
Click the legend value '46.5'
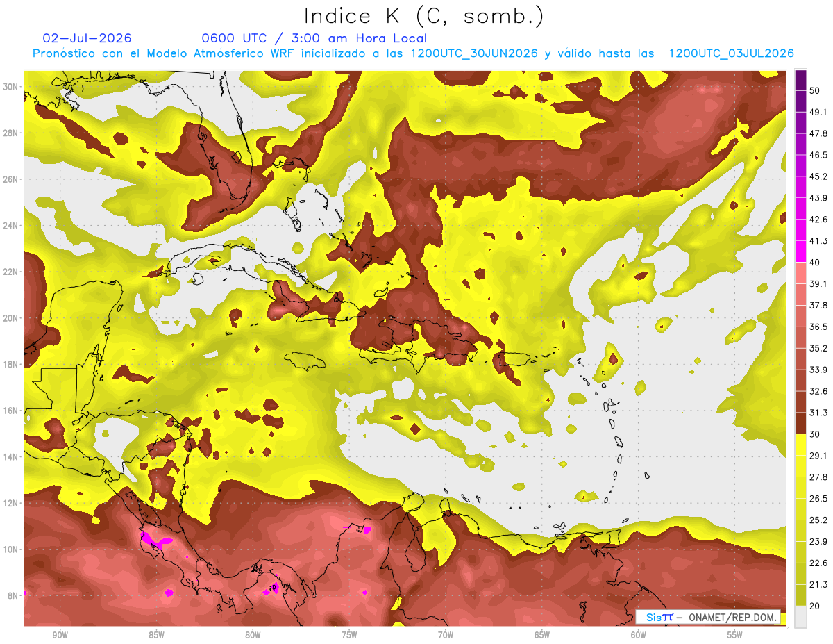[818, 155]
